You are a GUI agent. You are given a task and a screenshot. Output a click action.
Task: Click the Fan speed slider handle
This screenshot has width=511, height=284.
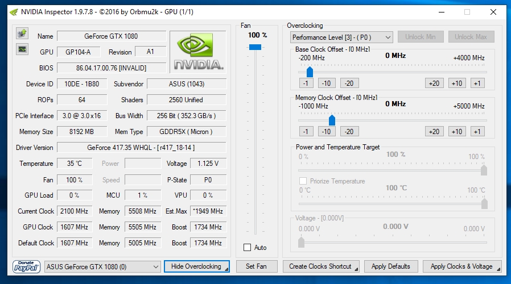point(255,47)
